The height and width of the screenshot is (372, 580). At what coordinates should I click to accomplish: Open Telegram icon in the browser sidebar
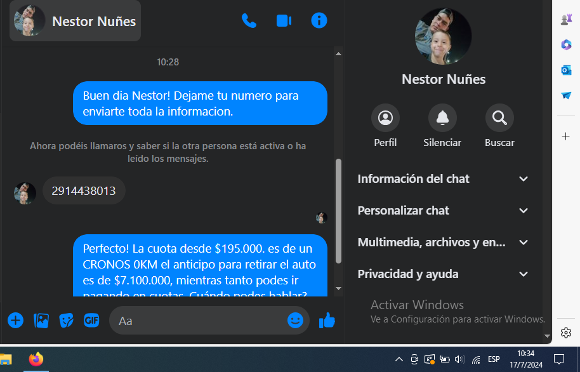pyautogui.click(x=566, y=95)
